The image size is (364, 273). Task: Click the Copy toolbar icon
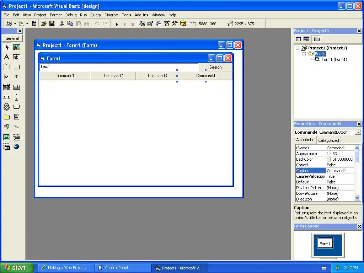70,24
